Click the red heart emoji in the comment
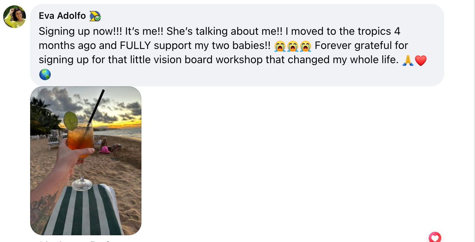 pyautogui.click(x=420, y=60)
